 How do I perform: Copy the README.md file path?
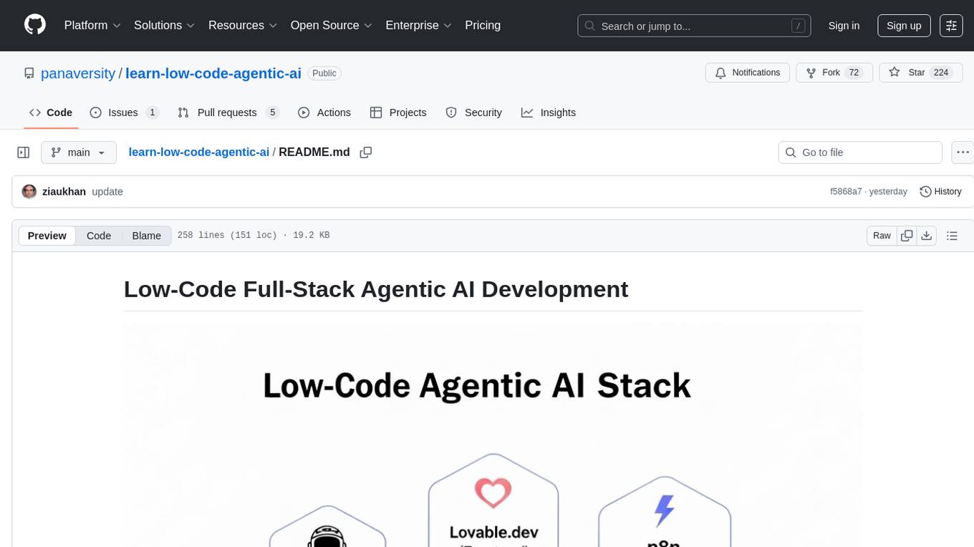[x=366, y=153]
